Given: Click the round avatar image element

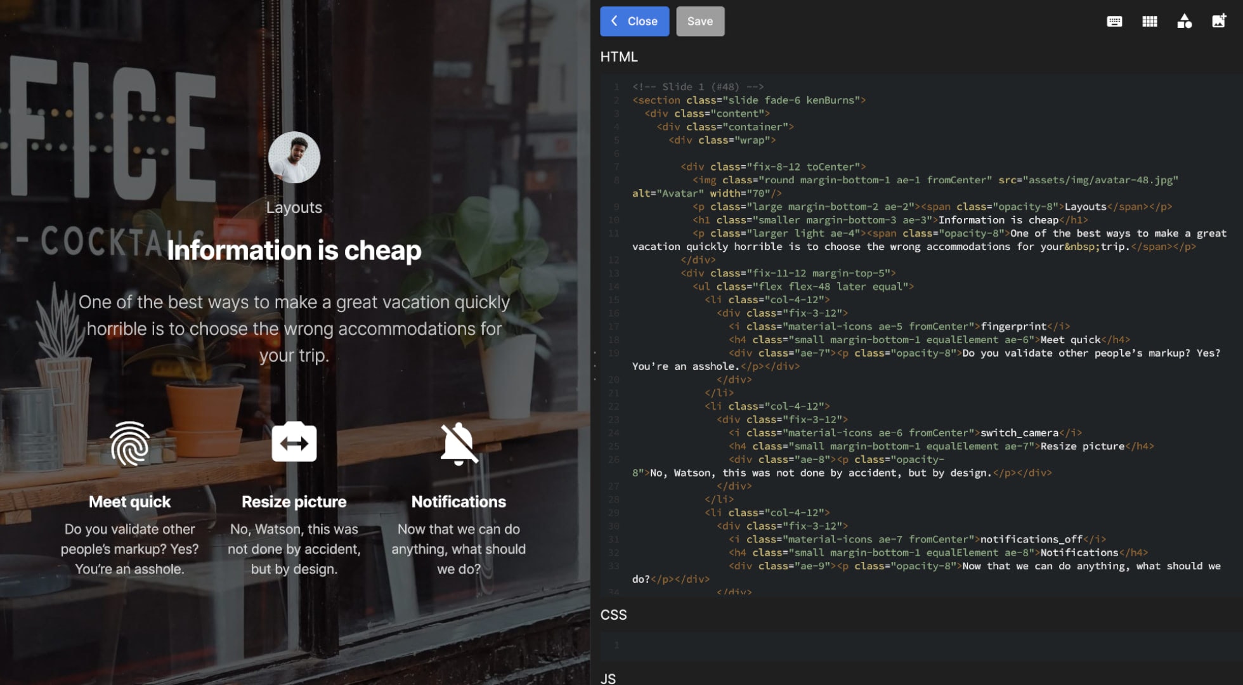Looking at the screenshot, I should (294, 157).
